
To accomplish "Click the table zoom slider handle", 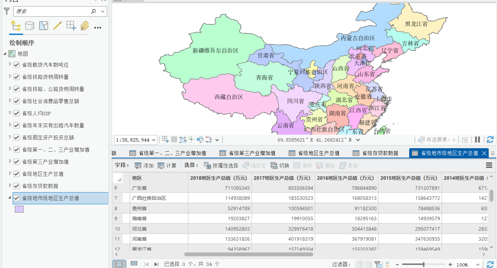I will [x=424, y=265].
